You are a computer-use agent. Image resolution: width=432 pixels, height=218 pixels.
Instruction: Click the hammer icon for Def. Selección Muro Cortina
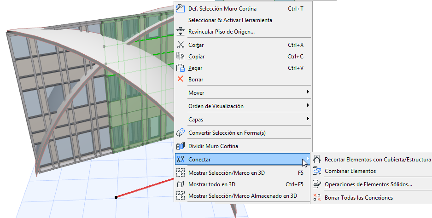tap(181, 8)
